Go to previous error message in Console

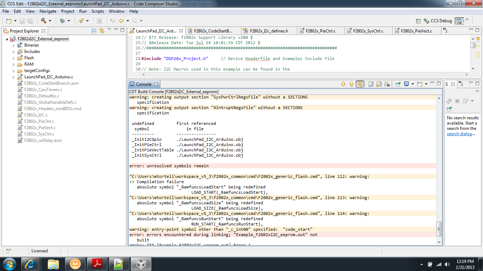(x=351, y=84)
